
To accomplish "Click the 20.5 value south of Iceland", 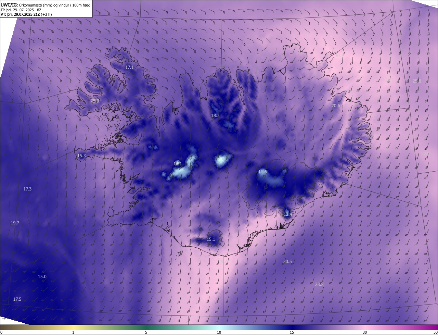I will coord(287,262).
